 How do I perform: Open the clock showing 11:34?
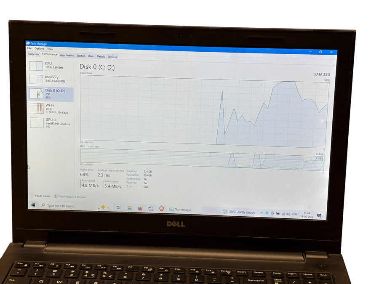point(307,215)
